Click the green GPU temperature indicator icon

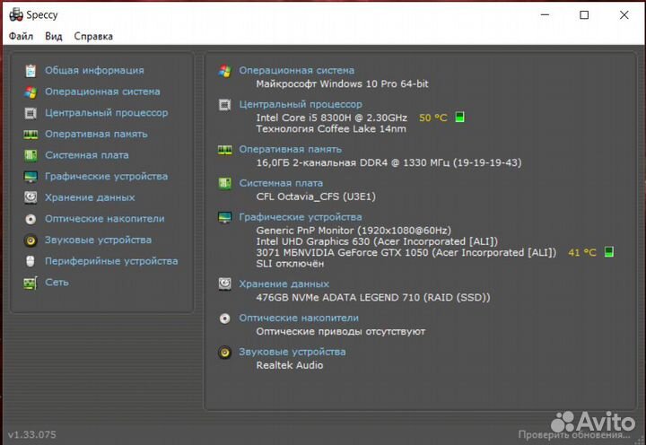(609, 252)
